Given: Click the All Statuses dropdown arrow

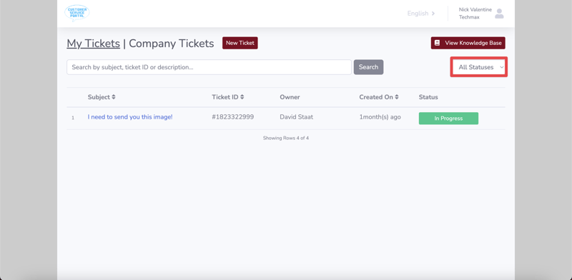Looking at the screenshot, I should tap(502, 67).
